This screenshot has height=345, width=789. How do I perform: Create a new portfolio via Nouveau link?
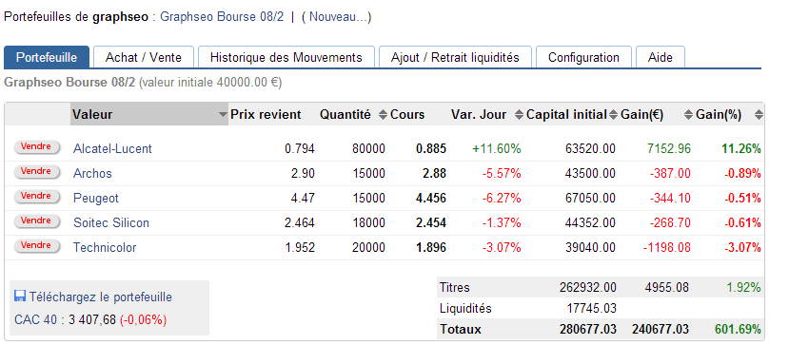click(337, 16)
